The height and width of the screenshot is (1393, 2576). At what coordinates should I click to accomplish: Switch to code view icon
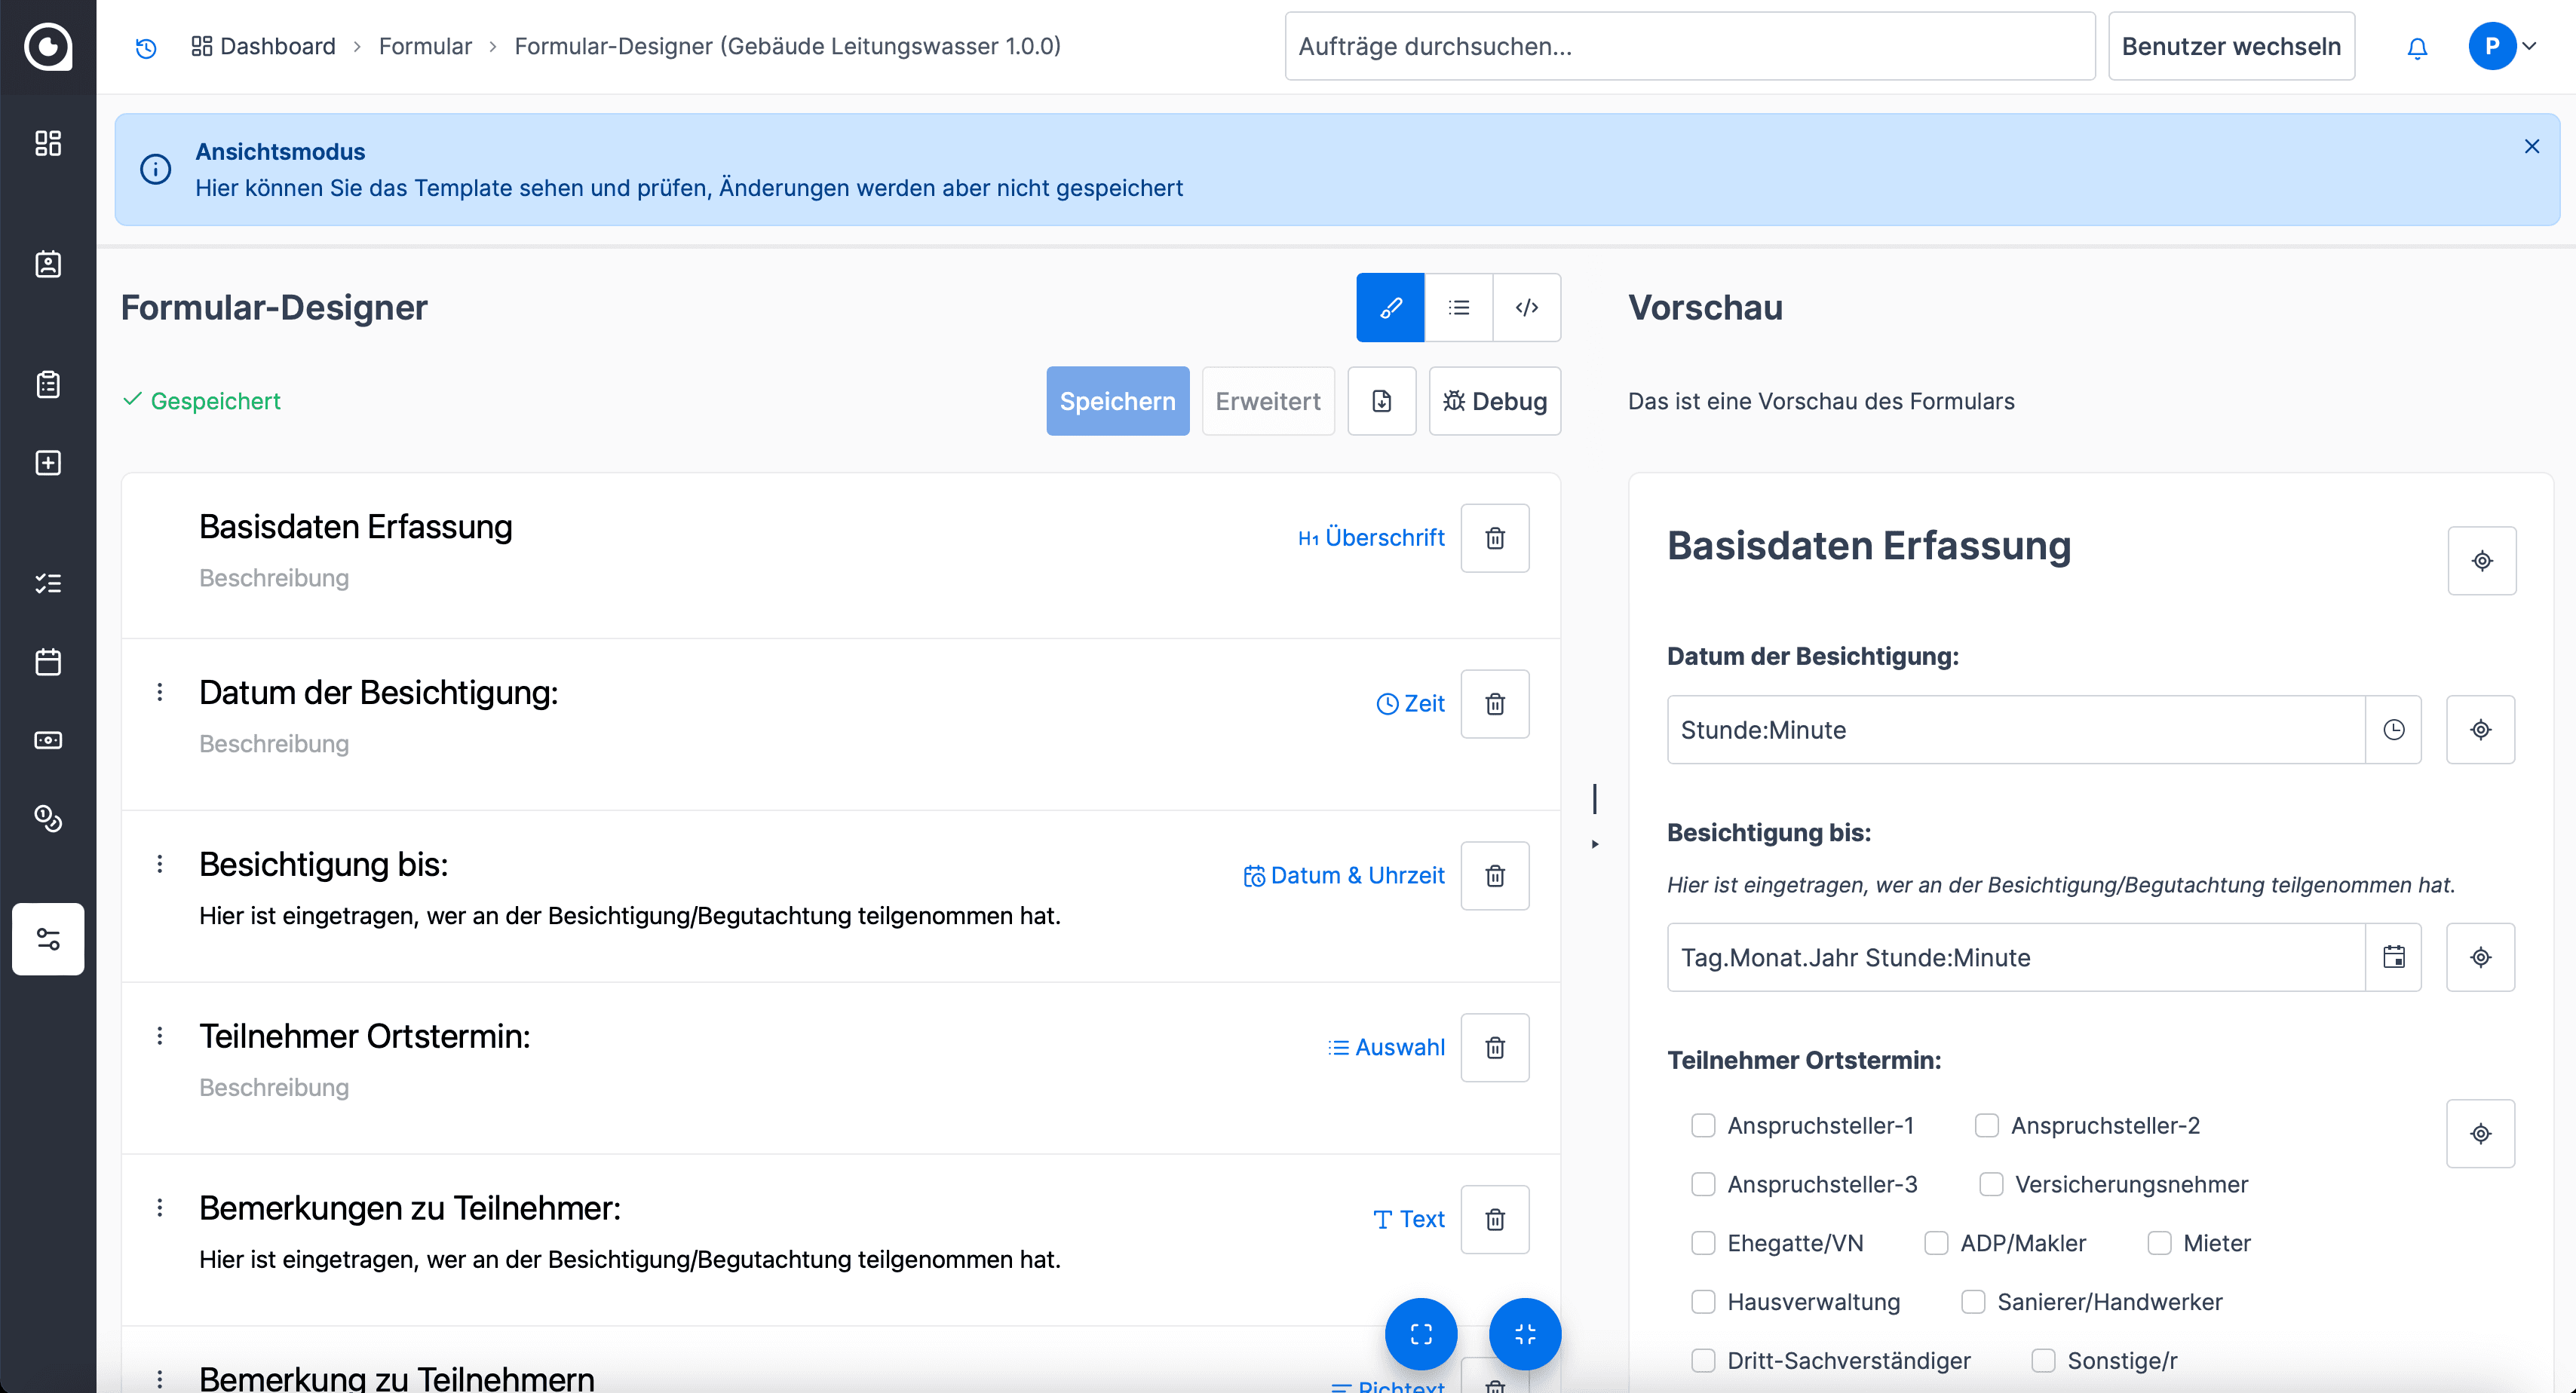(x=1526, y=308)
